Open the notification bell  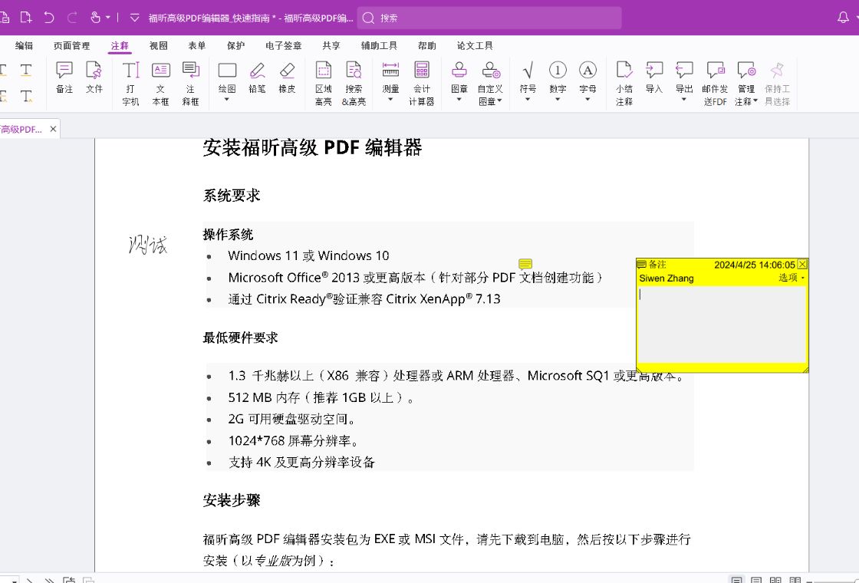point(843,18)
